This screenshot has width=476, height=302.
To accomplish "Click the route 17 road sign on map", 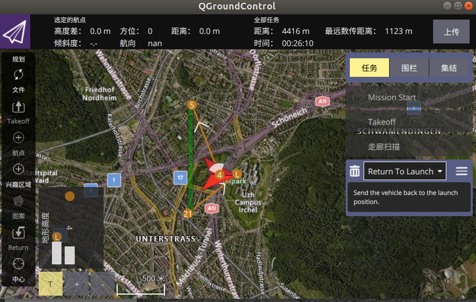I will click(x=180, y=178).
